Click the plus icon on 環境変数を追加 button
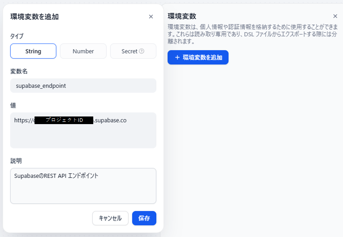 coord(177,57)
